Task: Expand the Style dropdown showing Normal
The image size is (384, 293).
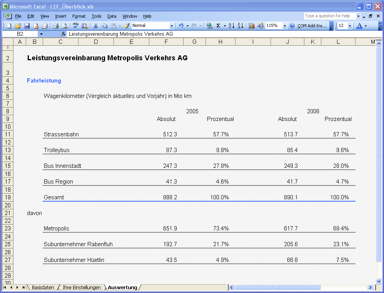Action: click(x=172, y=26)
